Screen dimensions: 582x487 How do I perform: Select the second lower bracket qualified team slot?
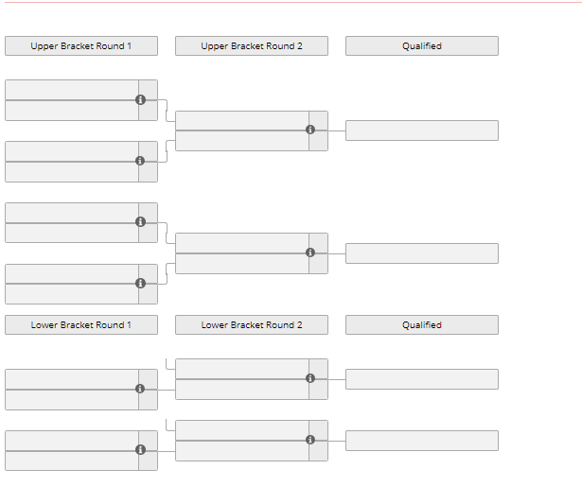coord(422,441)
